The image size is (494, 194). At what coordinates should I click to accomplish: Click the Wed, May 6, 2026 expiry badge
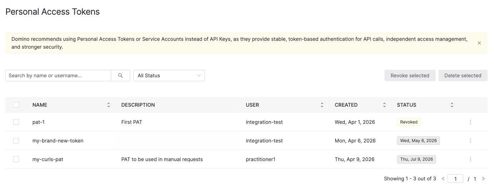pyautogui.click(x=419, y=141)
